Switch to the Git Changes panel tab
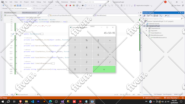 point(158,94)
